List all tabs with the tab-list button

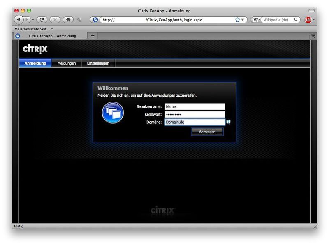click(313, 36)
